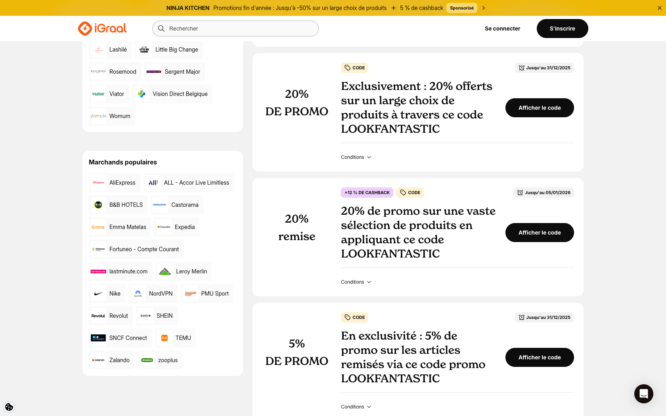
Task: Open the Se connecter menu item
Action: (502, 28)
